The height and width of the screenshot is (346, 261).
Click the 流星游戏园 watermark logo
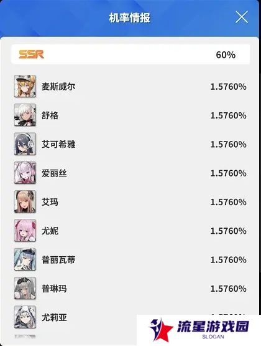(x=199, y=329)
